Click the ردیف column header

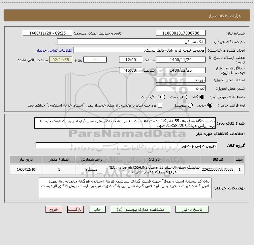coord(239,160)
